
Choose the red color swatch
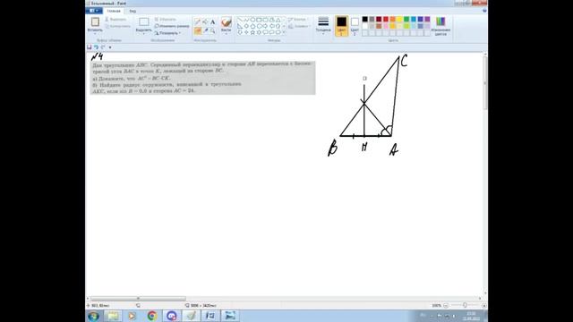point(386,20)
